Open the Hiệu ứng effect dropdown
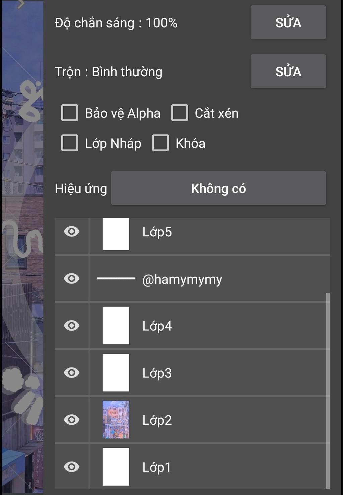 [x=218, y=188]
